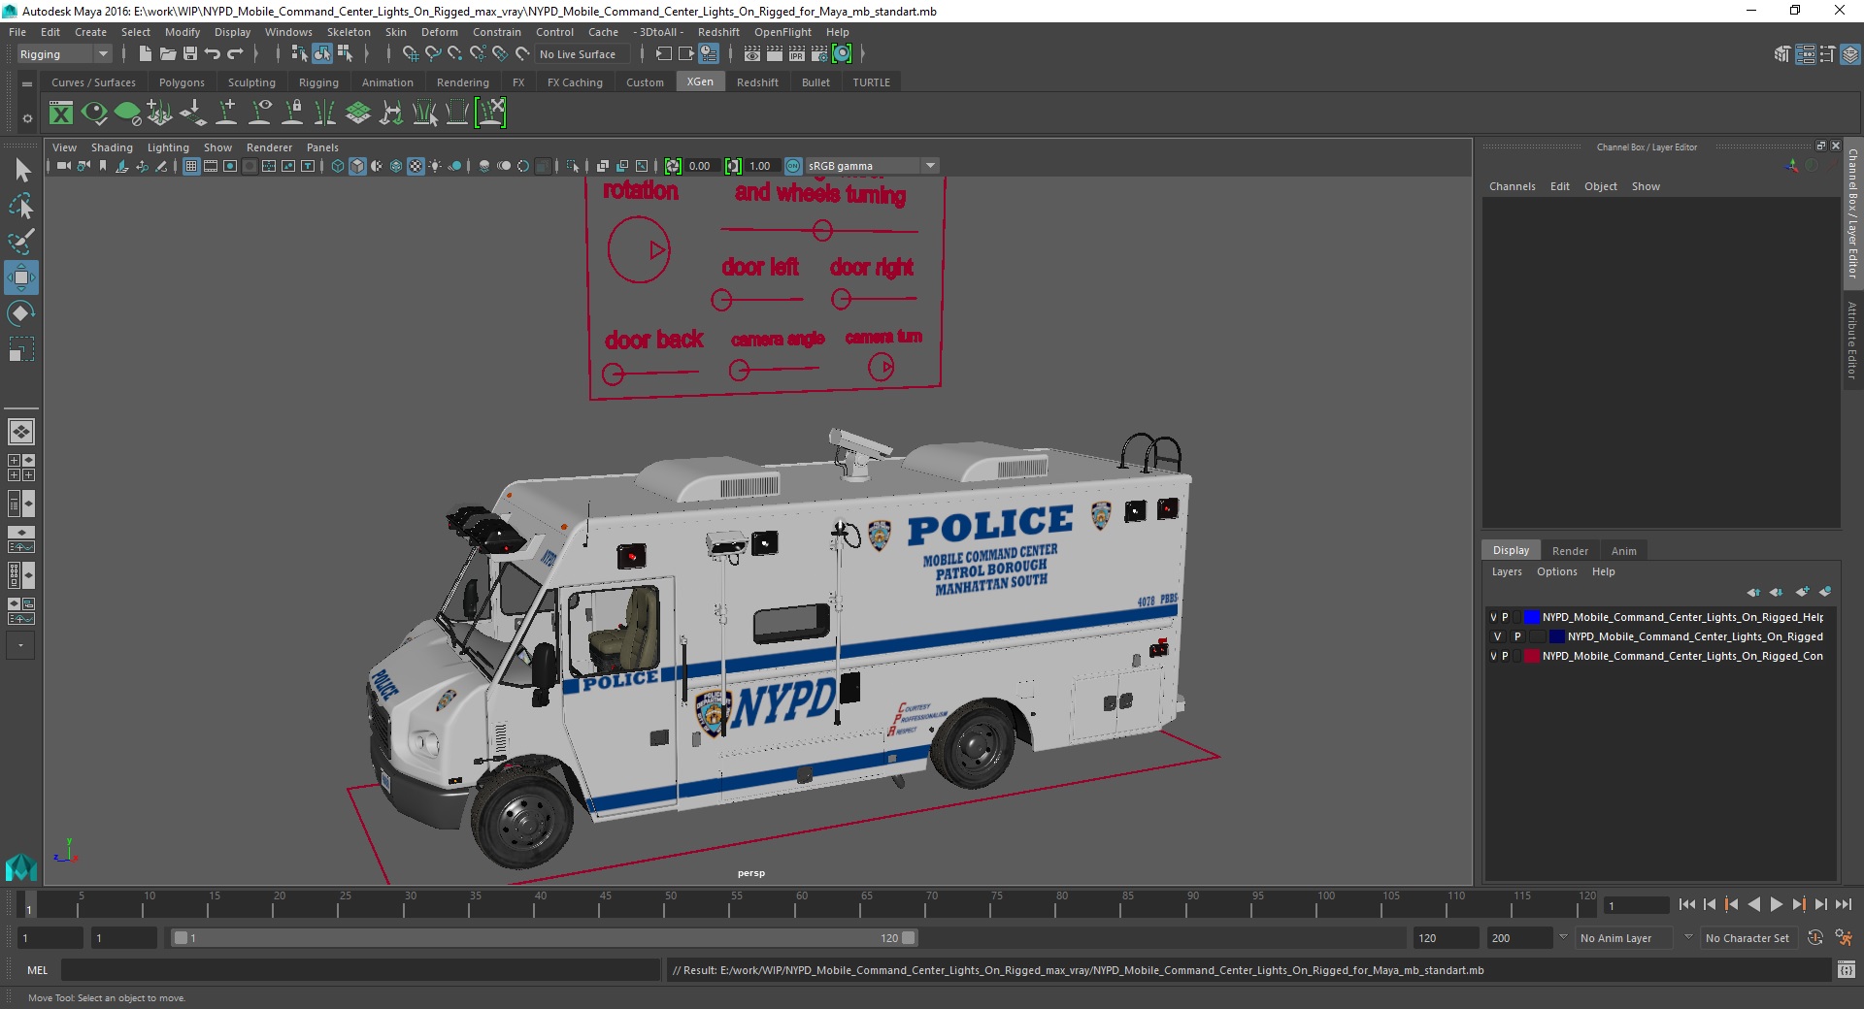Viewport: 1864px width, 1009px height.
Task: Open the viewport Shading menu
Action: pyautogui.click(x=112, y=147)
